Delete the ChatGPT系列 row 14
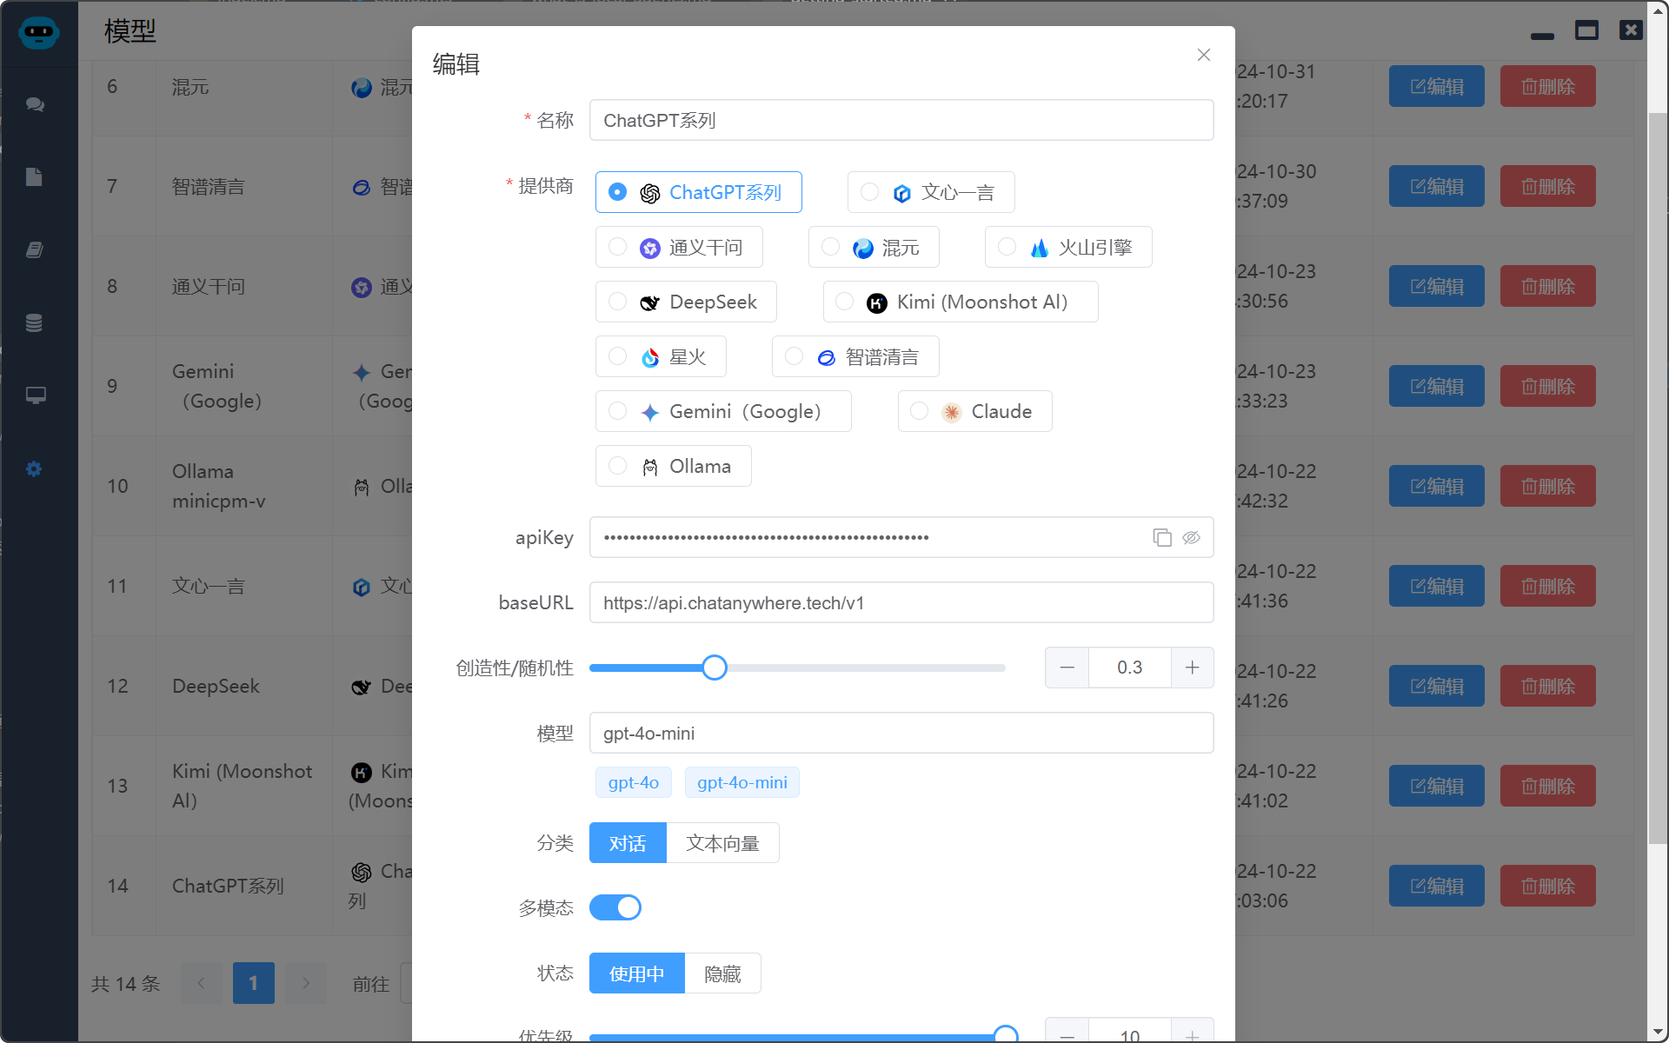The image size is (1669, 1043). click(x=1547, y=886)
